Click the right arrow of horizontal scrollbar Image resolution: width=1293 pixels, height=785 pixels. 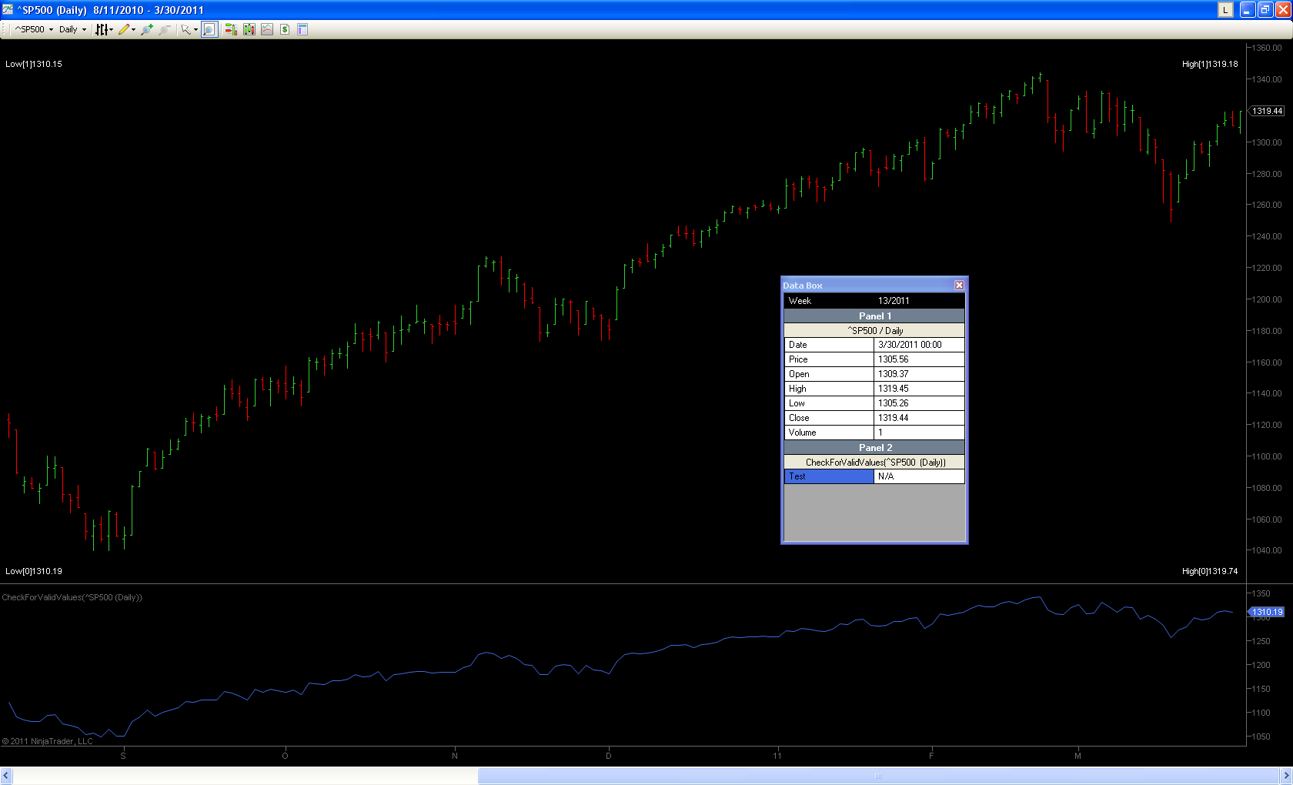click(1285, 776)
